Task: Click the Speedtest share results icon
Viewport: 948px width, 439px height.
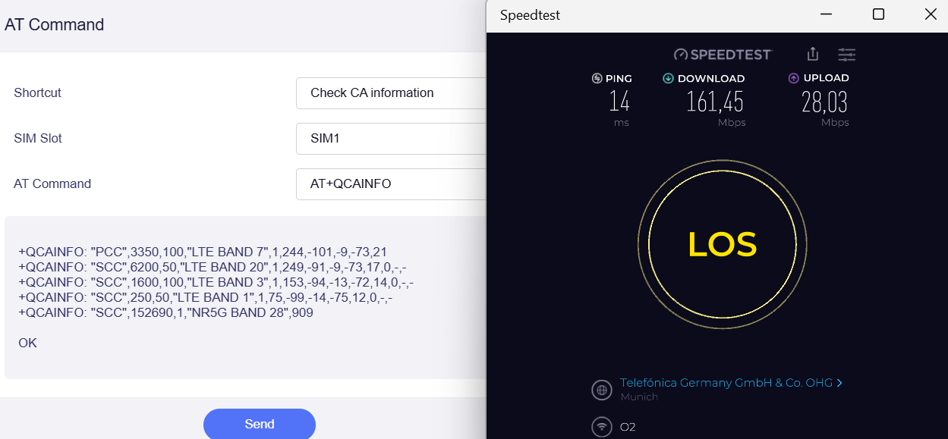Action: [x=813, y=54]
